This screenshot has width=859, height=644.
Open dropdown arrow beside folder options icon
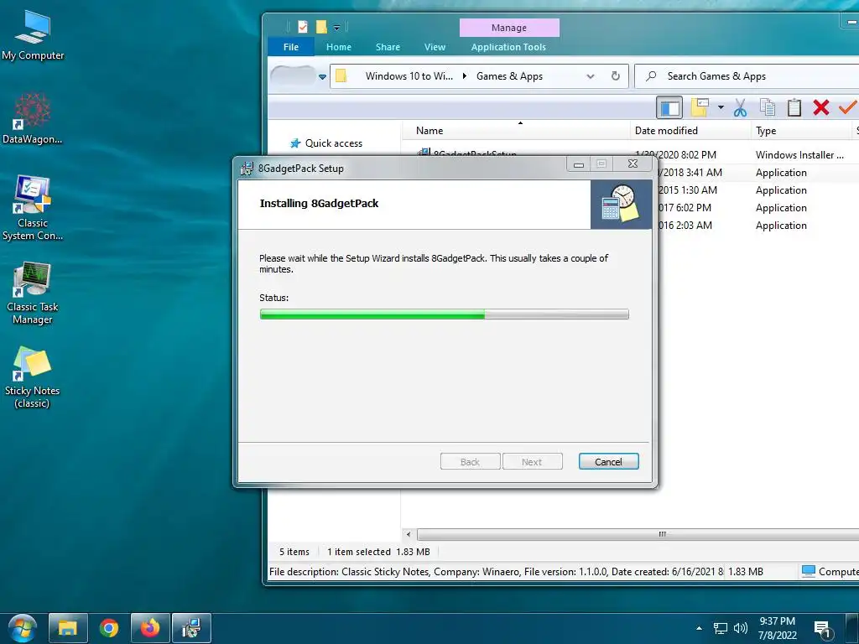[x=721, y=107]
